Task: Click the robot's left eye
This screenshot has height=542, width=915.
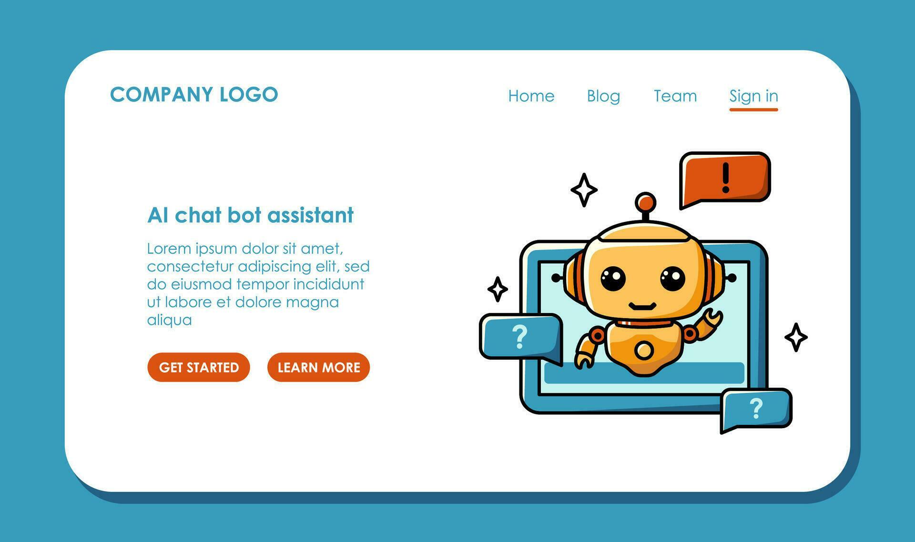Action: pyautogui.click(x=613, y=278)
